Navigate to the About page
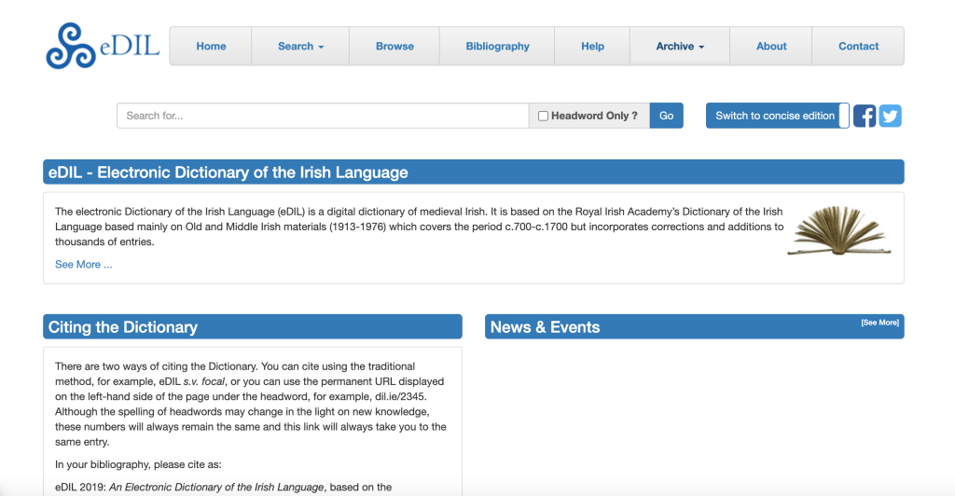955x496 pixels. (771, 46)
